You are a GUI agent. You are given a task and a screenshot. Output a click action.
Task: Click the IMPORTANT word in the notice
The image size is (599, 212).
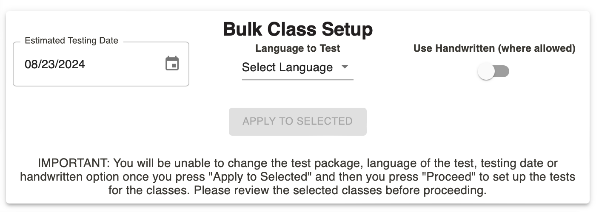click(72, 163)
